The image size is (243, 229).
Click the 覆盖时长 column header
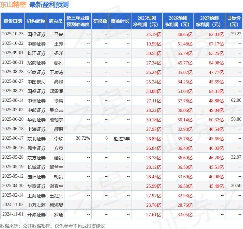coord(120,21)
